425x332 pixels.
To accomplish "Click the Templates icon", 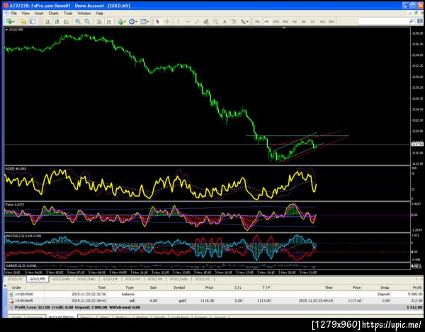I will tap(143, 22).
